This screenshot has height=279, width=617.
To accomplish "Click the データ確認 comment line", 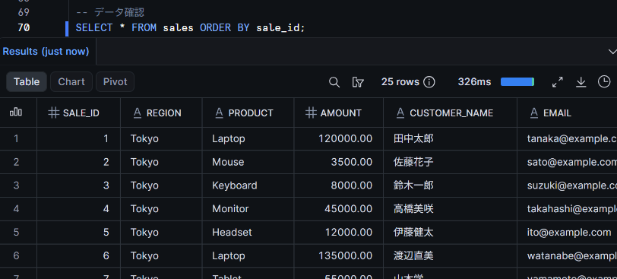I will point(109,12).
